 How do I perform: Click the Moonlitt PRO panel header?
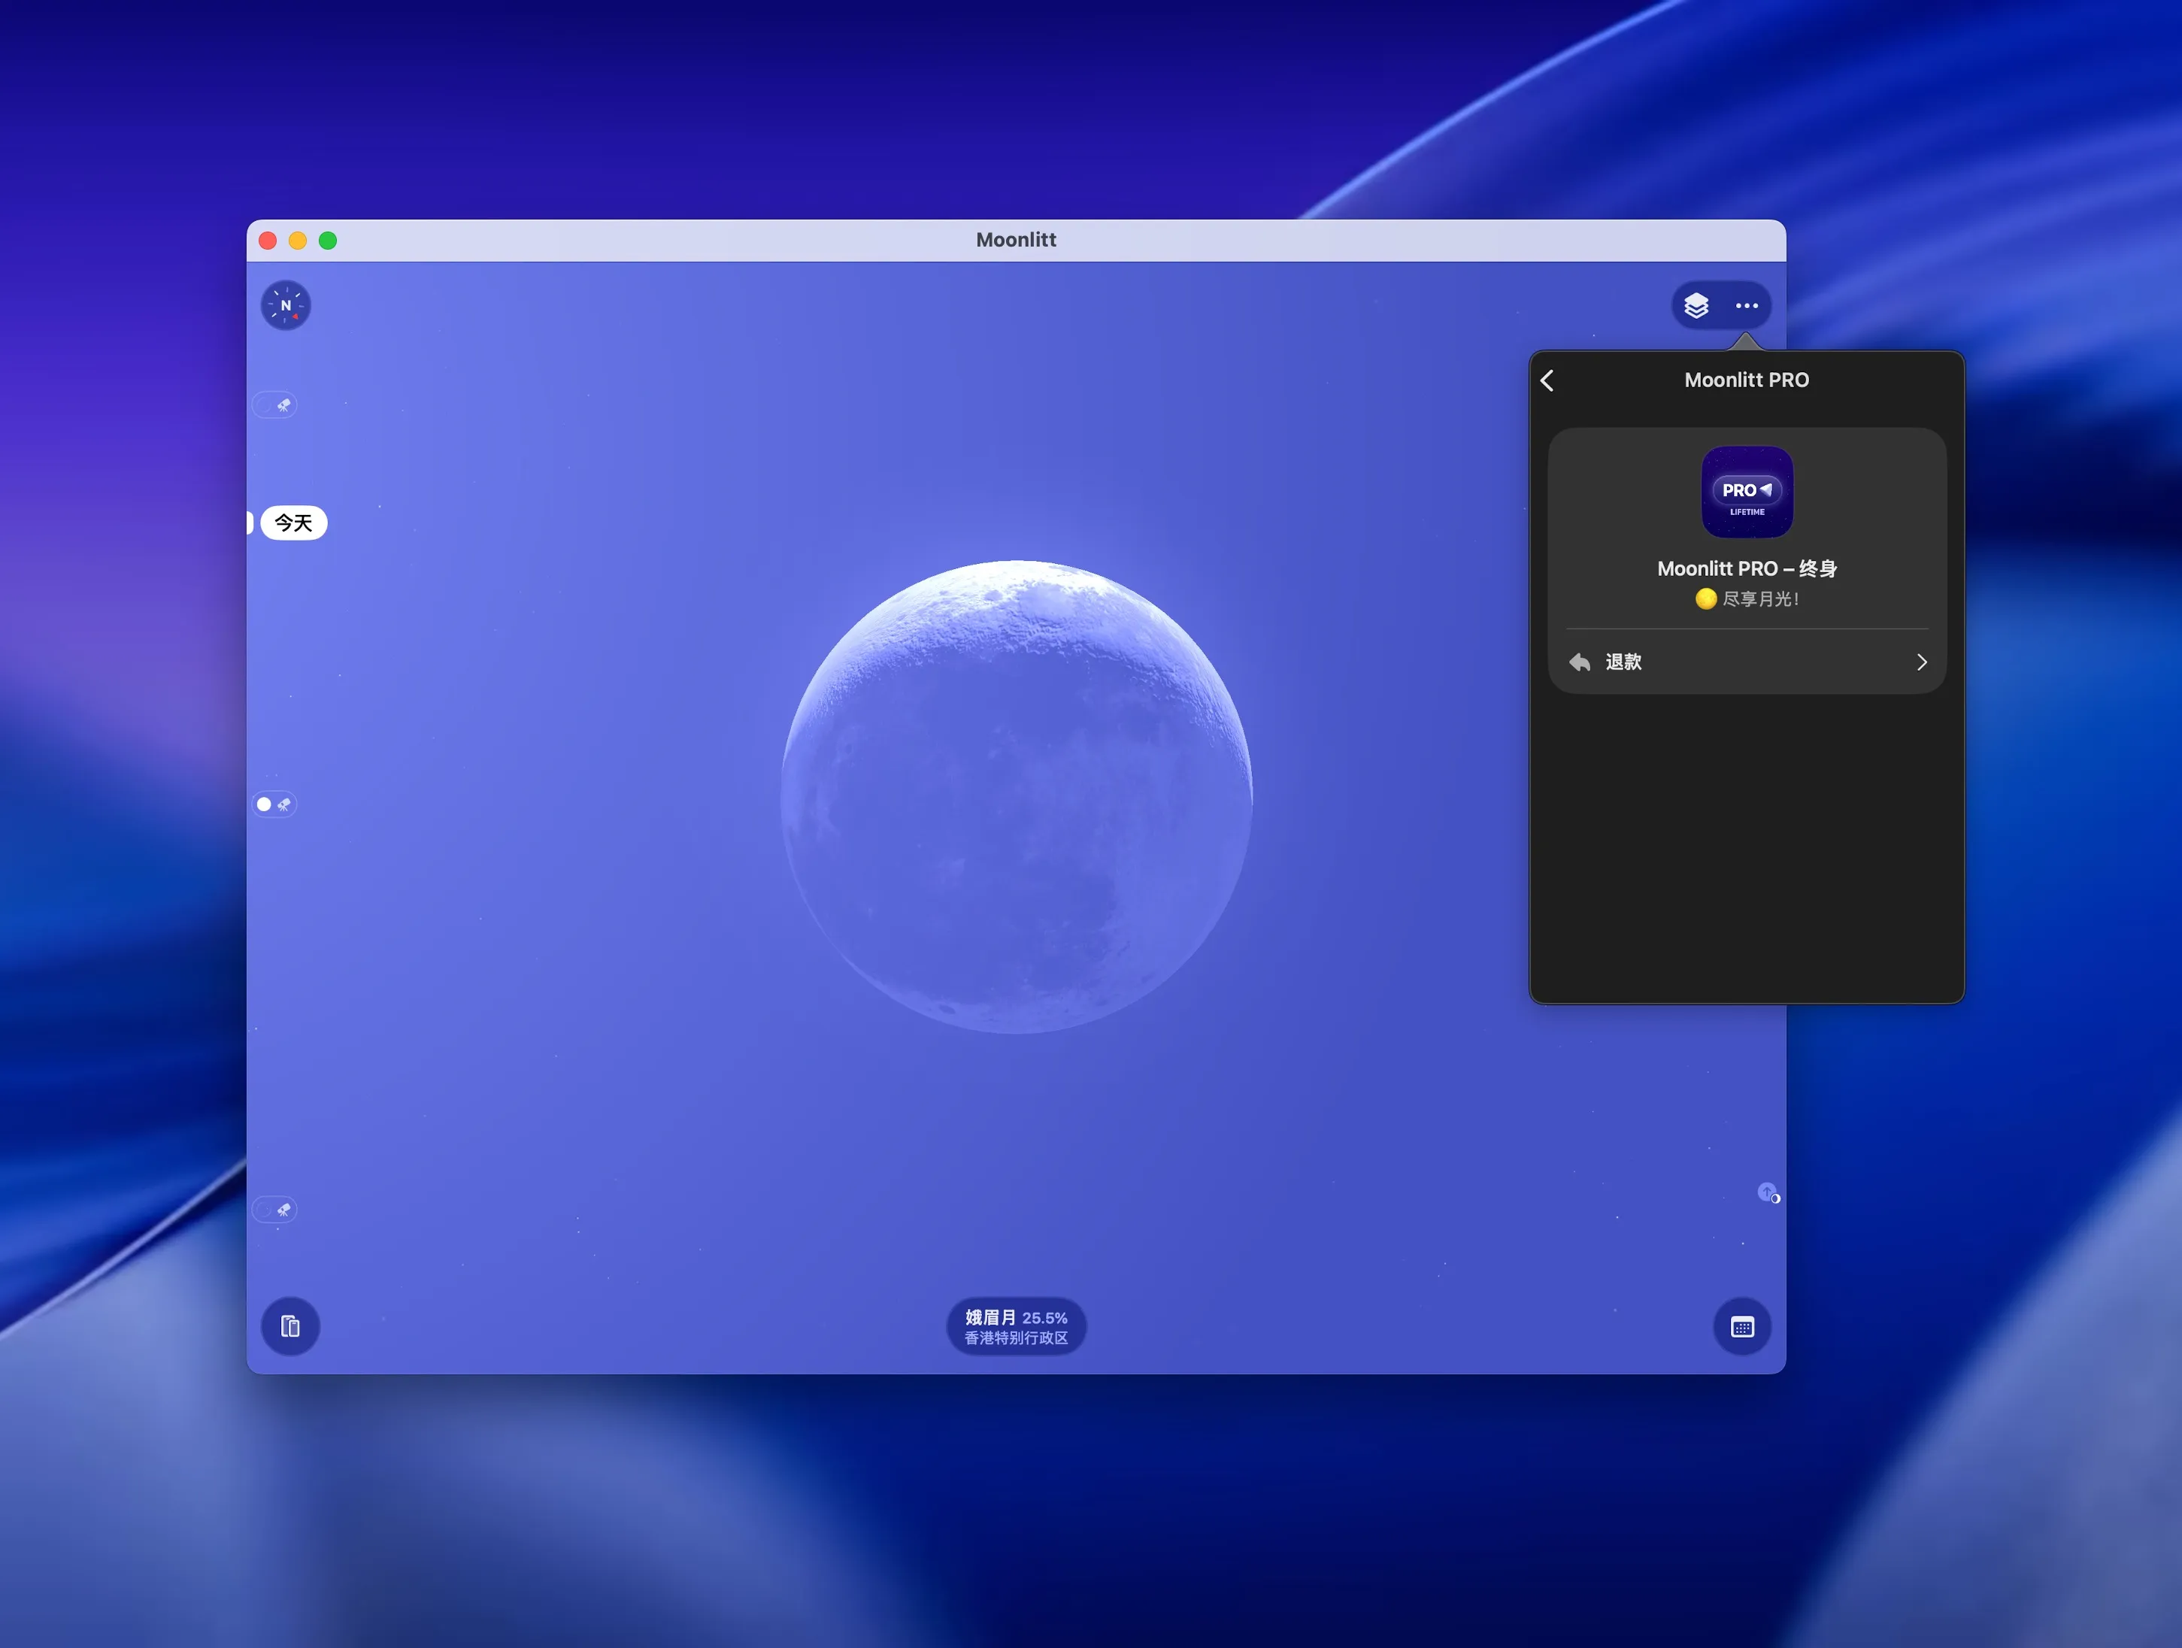(1747, 380)
